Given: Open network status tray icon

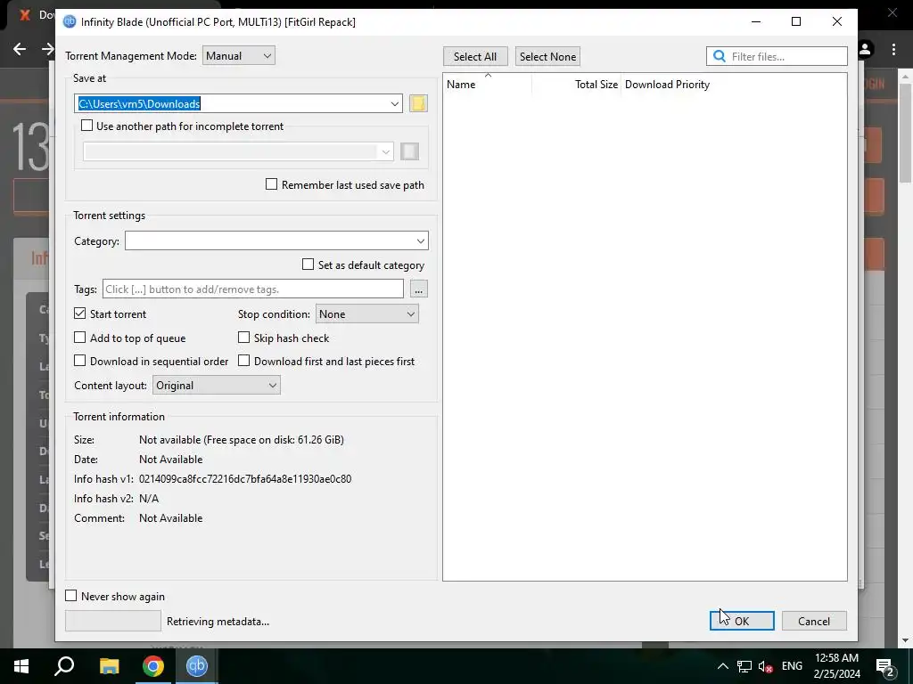Looking at the screenshot, I should pyautogui.click(x=744, y=666).
